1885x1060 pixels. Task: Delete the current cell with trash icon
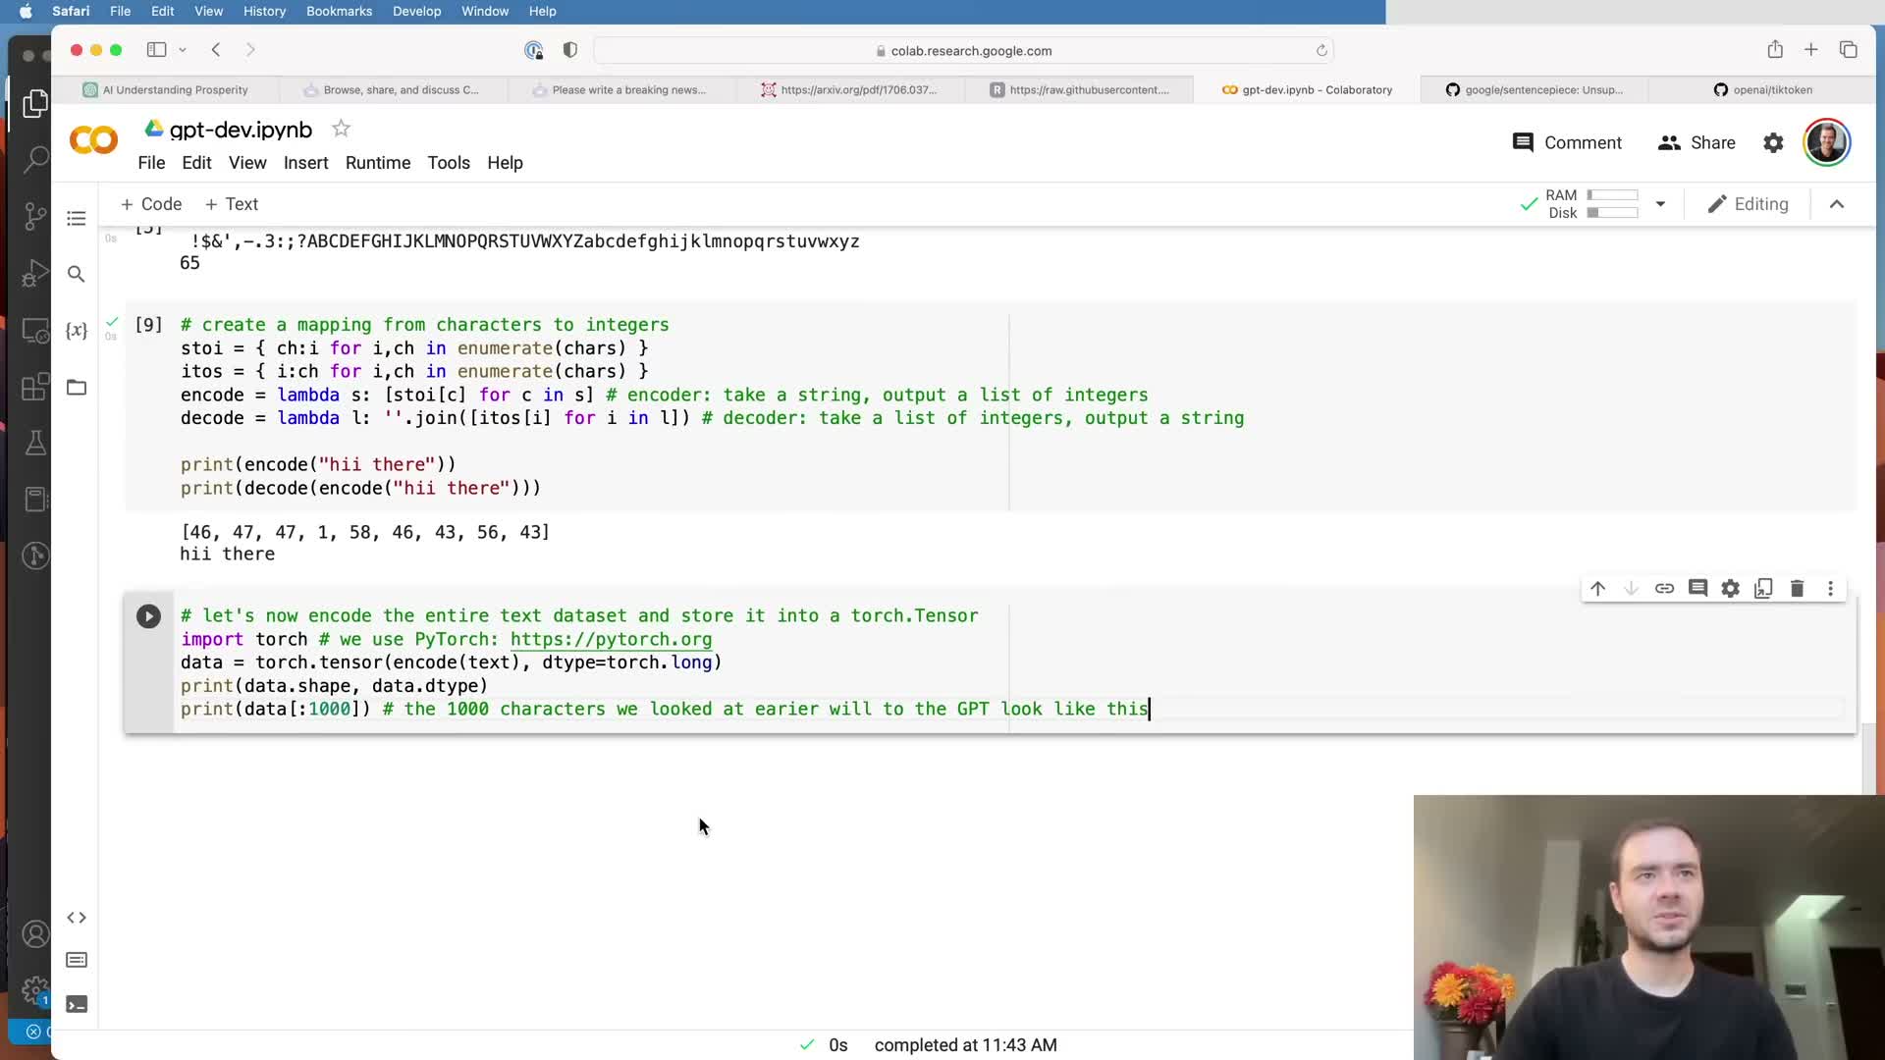(1797, 589)
